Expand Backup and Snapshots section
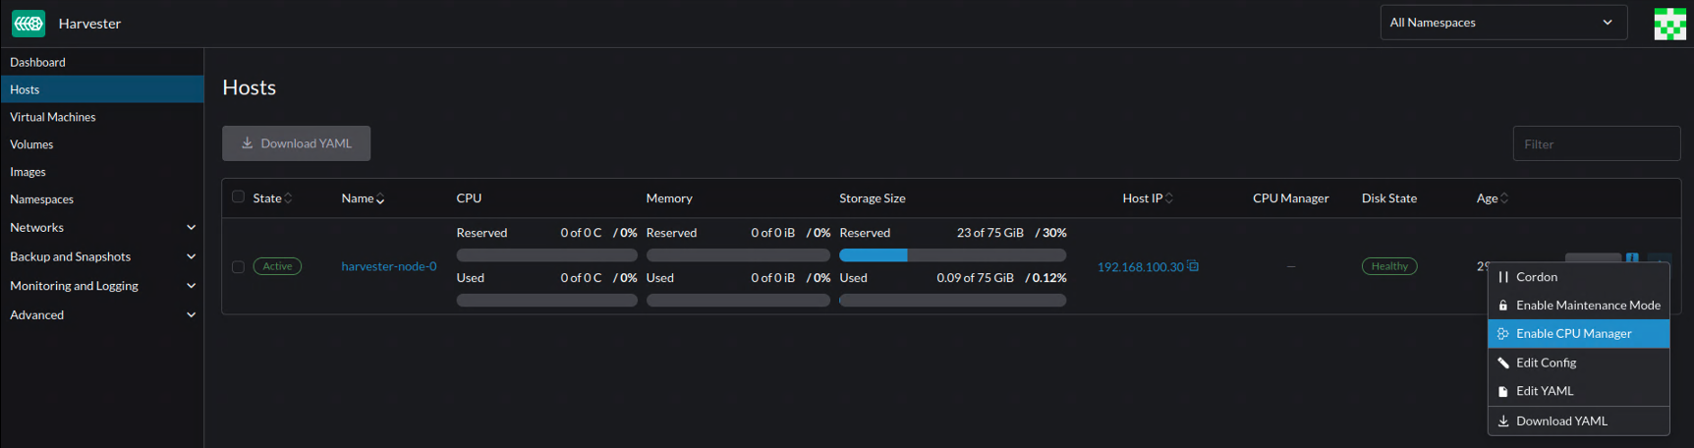 191,256
